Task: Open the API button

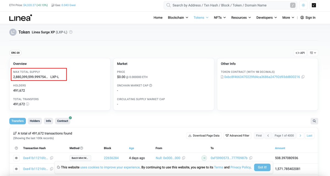Action: (x=300, y=53)
